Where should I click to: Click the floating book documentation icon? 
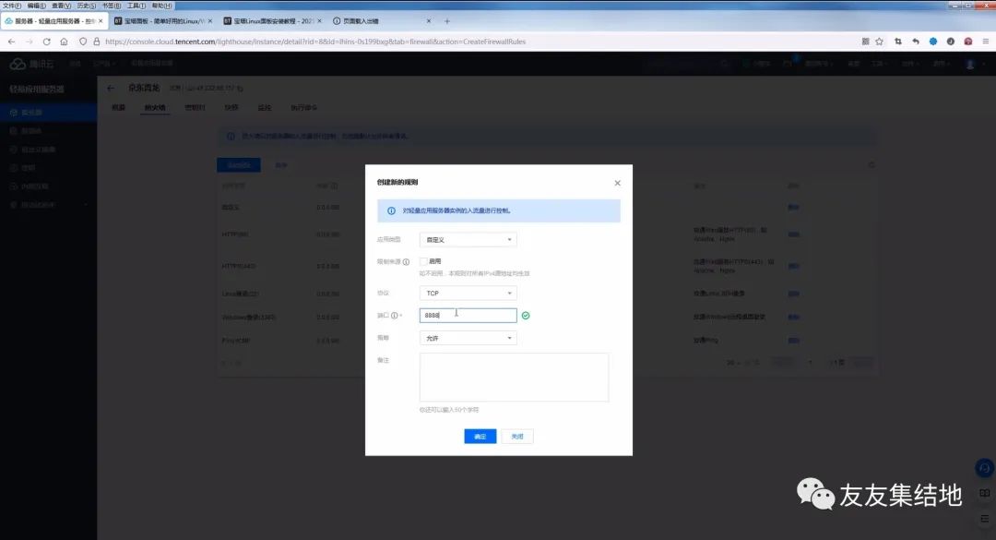point(985,493)
